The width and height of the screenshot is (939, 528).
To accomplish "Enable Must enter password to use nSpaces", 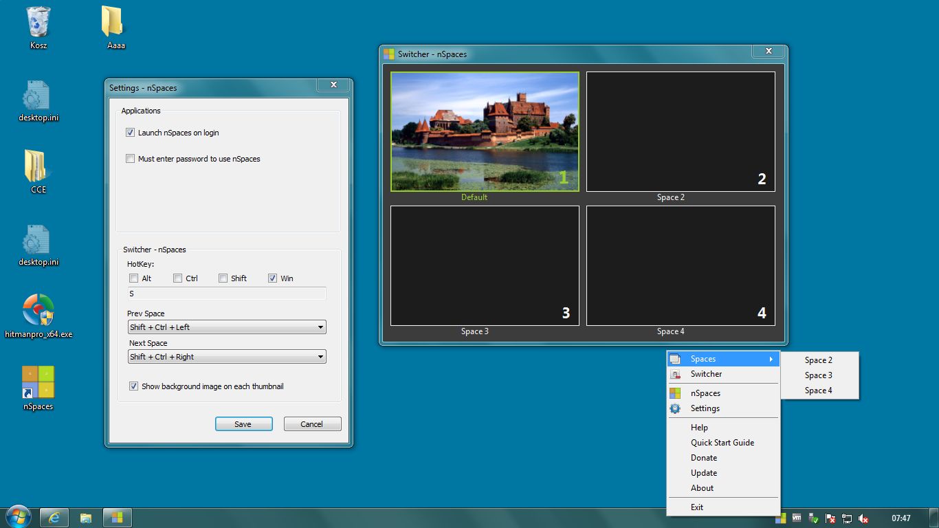I will click(x=131, y=159).
